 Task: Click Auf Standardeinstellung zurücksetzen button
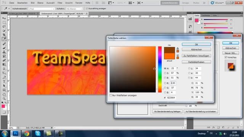[201, 112]
